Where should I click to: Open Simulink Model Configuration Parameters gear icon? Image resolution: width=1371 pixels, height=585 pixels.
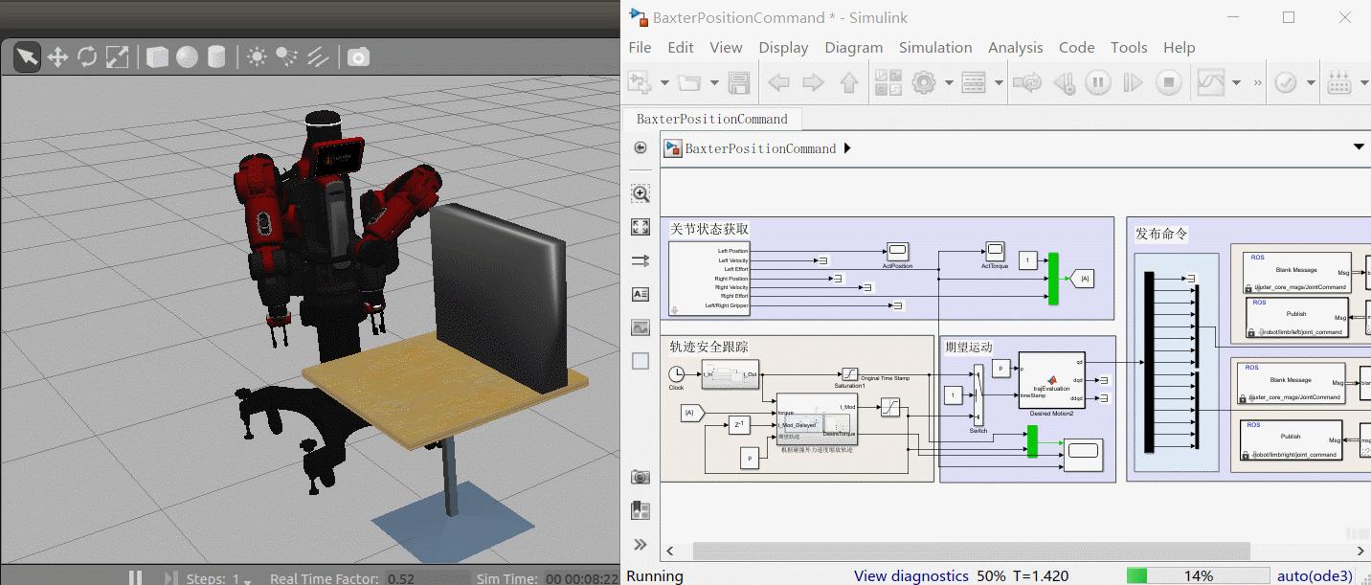[x=924, y=82]
